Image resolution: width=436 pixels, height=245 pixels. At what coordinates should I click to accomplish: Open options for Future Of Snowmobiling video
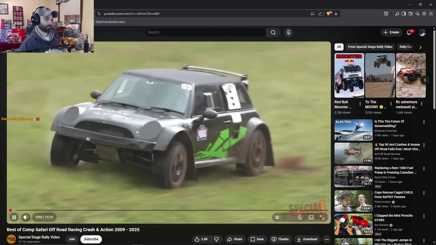click(424, 122)
